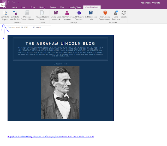The image size is (167, 146).
Task: Click the Distribute Page icon
Action: pyautogui.click(x=5, y=13)
